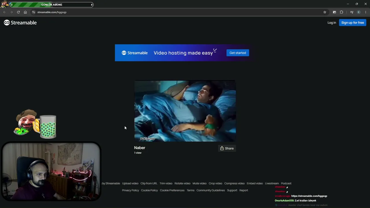The width and height of the screenshot is (370, 208).
Task: Click the Streamable logo in the header
Action: point(20,23)
